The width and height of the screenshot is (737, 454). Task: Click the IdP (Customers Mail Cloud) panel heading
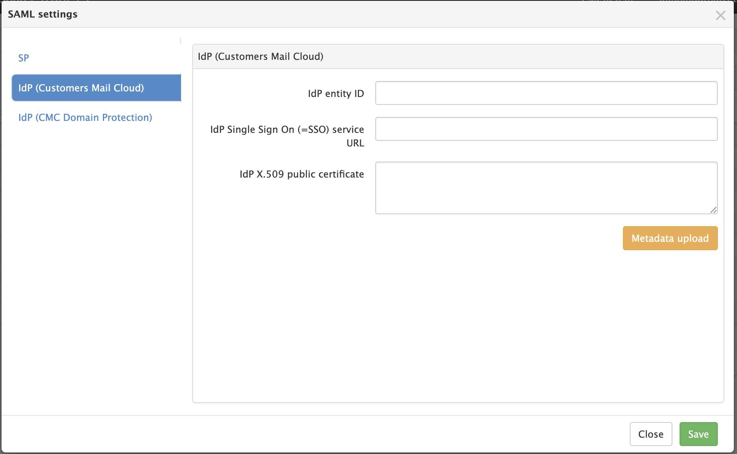260,57
